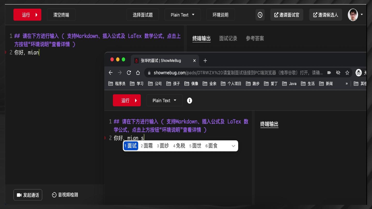The image size is (372, 209).
Task: Click the 你好, mian s line in the candidate editor
Action: click(x=129, y=138)
